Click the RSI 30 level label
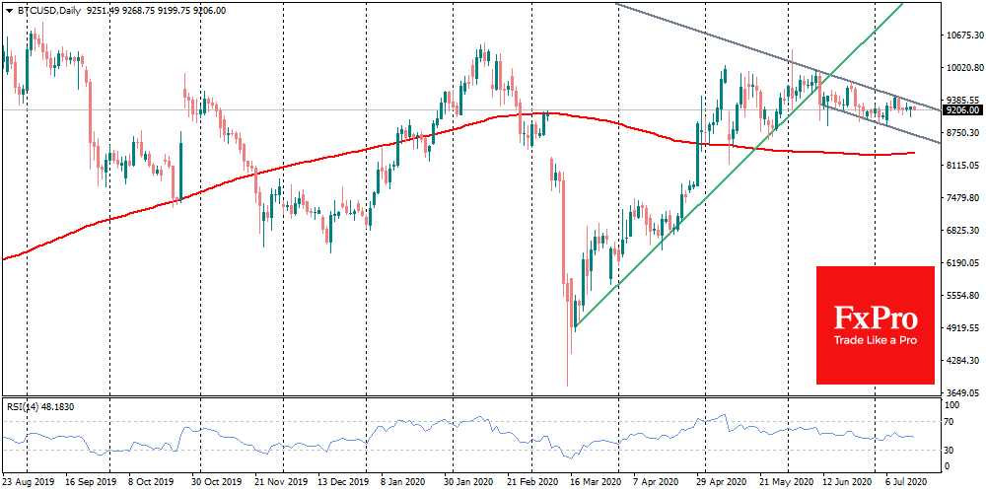 tap(952, 451)
